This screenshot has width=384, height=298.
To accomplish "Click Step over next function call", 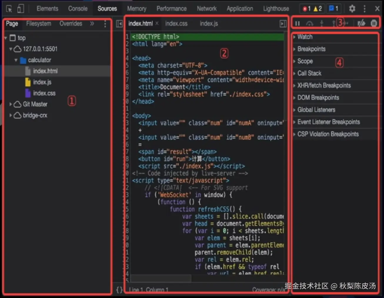I will [x=310, y=23].
